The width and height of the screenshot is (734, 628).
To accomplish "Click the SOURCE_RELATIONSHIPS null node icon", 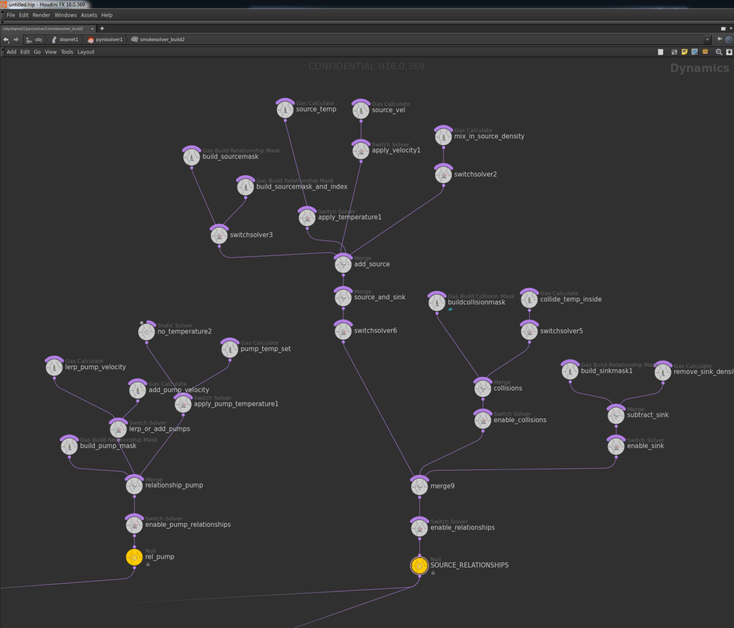I will point(419,565).
